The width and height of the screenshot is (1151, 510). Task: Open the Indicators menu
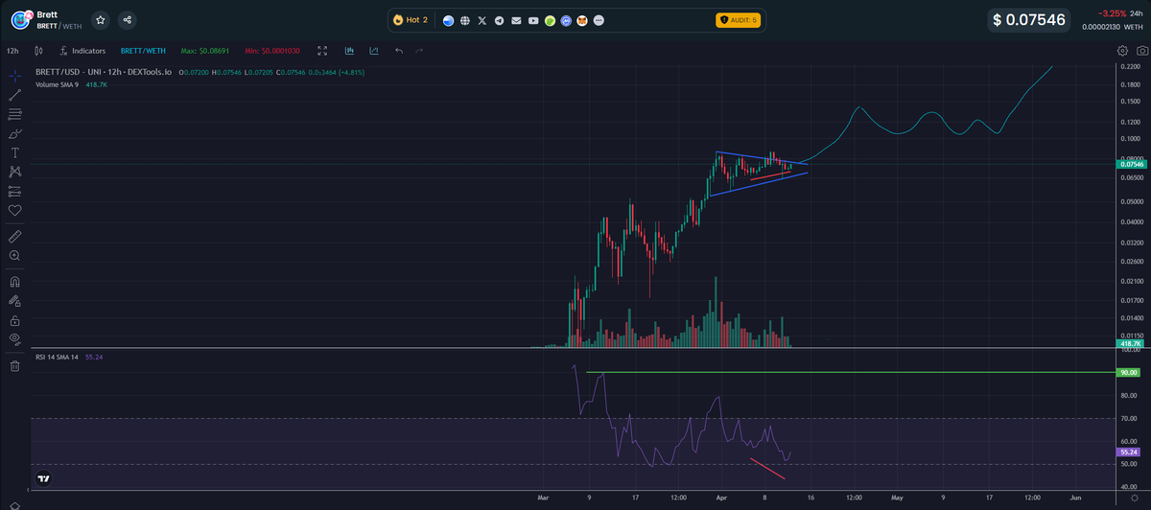[x=82, y=51]
